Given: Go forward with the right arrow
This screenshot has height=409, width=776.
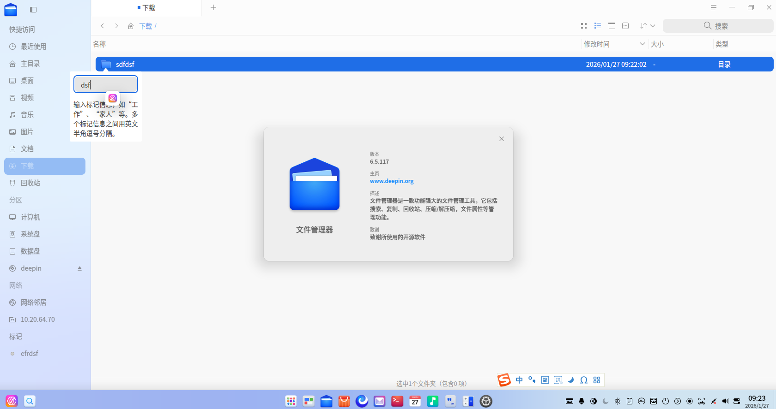Looking at the screenshot, I should coord(116,26).
